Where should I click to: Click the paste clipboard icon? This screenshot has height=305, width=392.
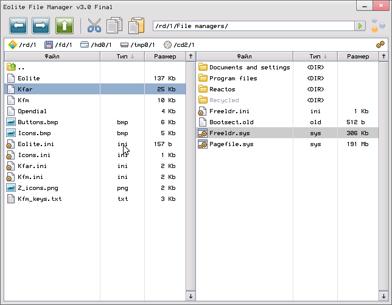[x=136, y=26]
